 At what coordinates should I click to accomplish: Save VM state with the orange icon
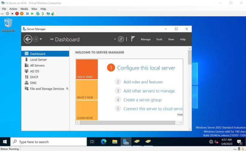click(x=22, y=14)
